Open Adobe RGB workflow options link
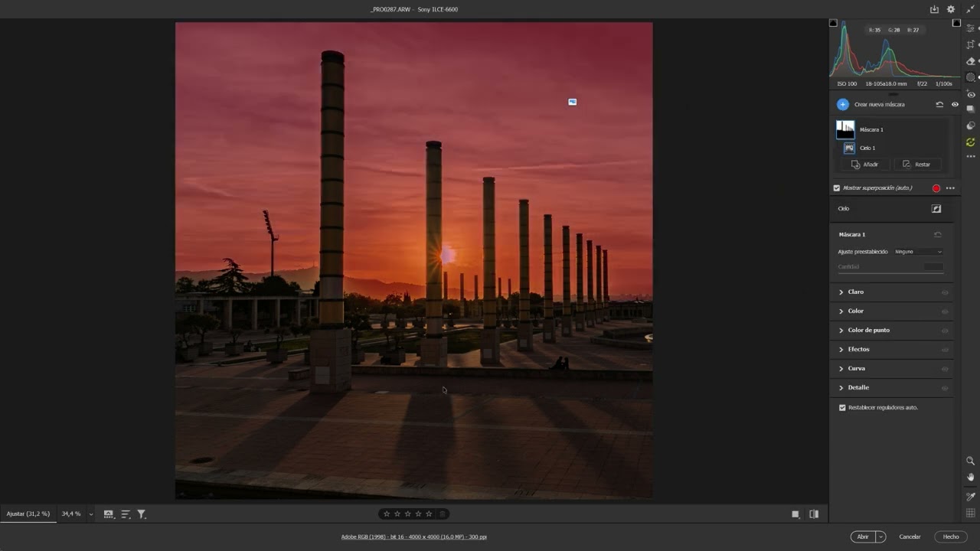The width and height of the screenshot is (980, 551). pyautogui.click(x=413, y=537)
